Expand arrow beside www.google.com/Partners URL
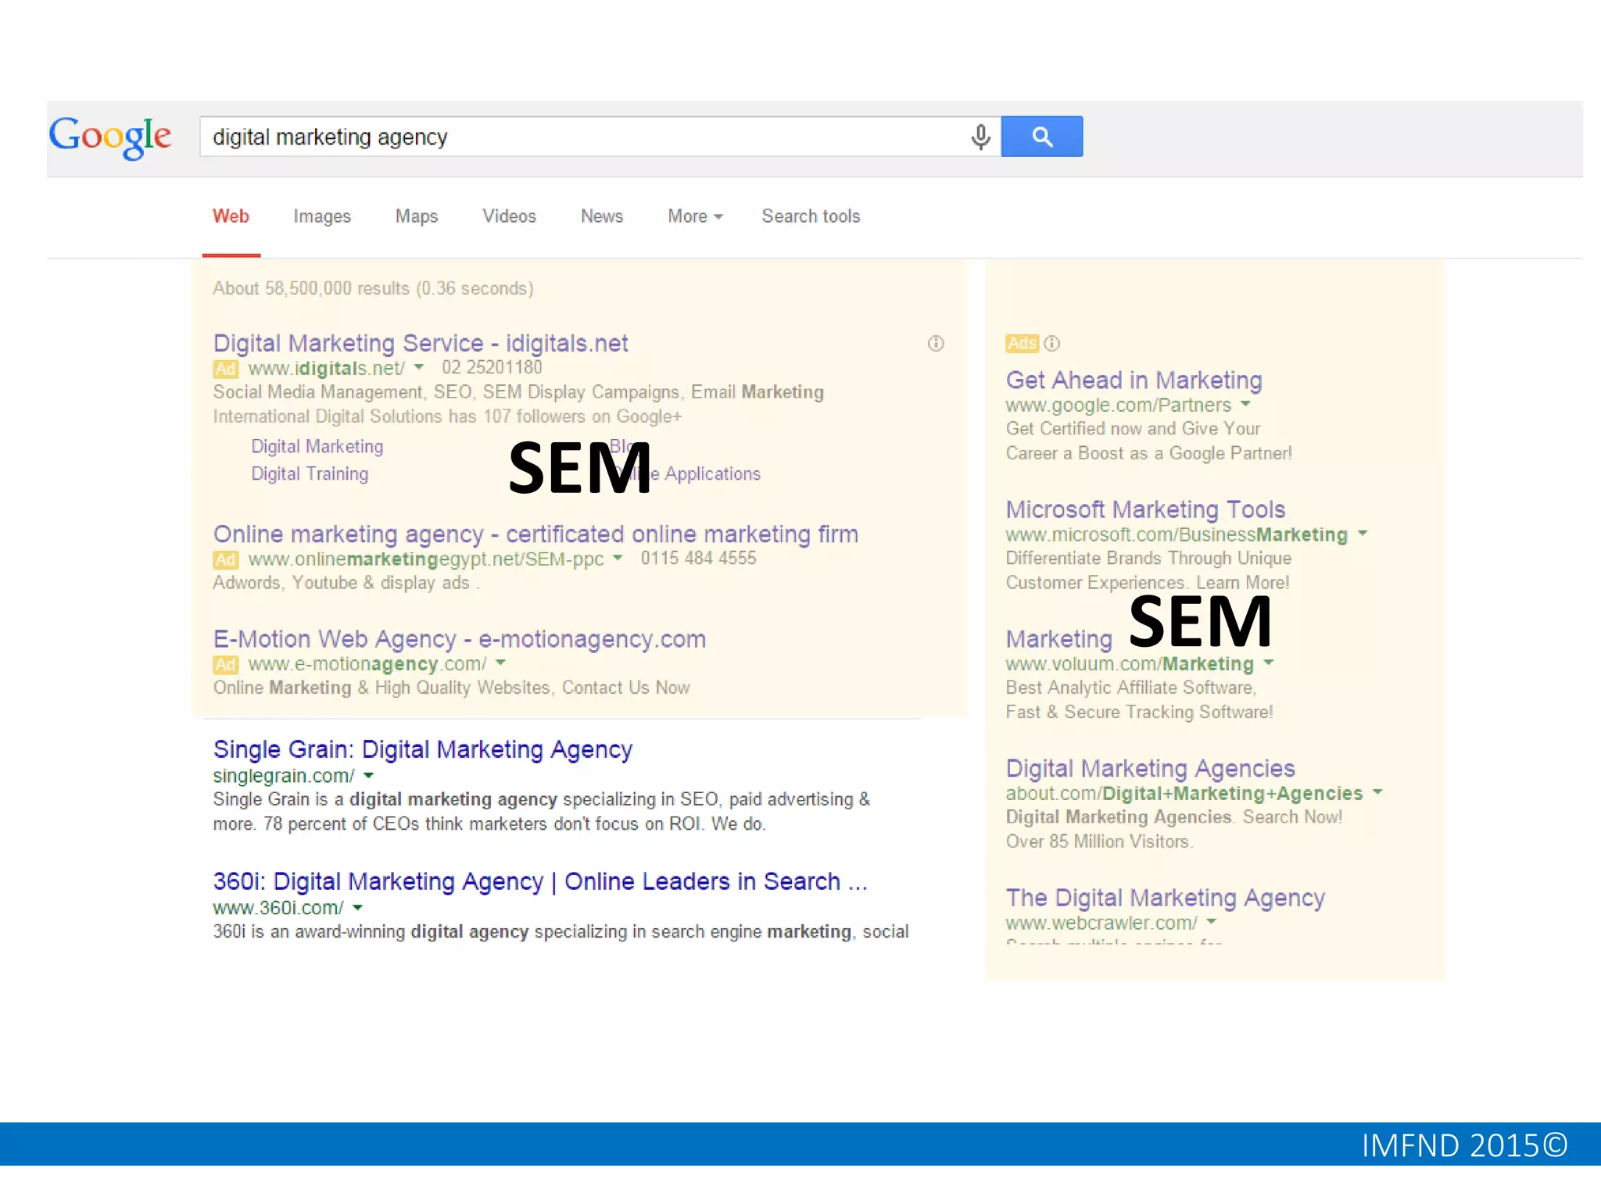This screenshot has height=1200, width=1601. coord(1245,405)
